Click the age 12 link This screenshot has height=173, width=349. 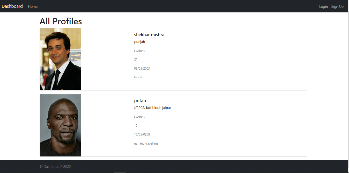point(136,125)
